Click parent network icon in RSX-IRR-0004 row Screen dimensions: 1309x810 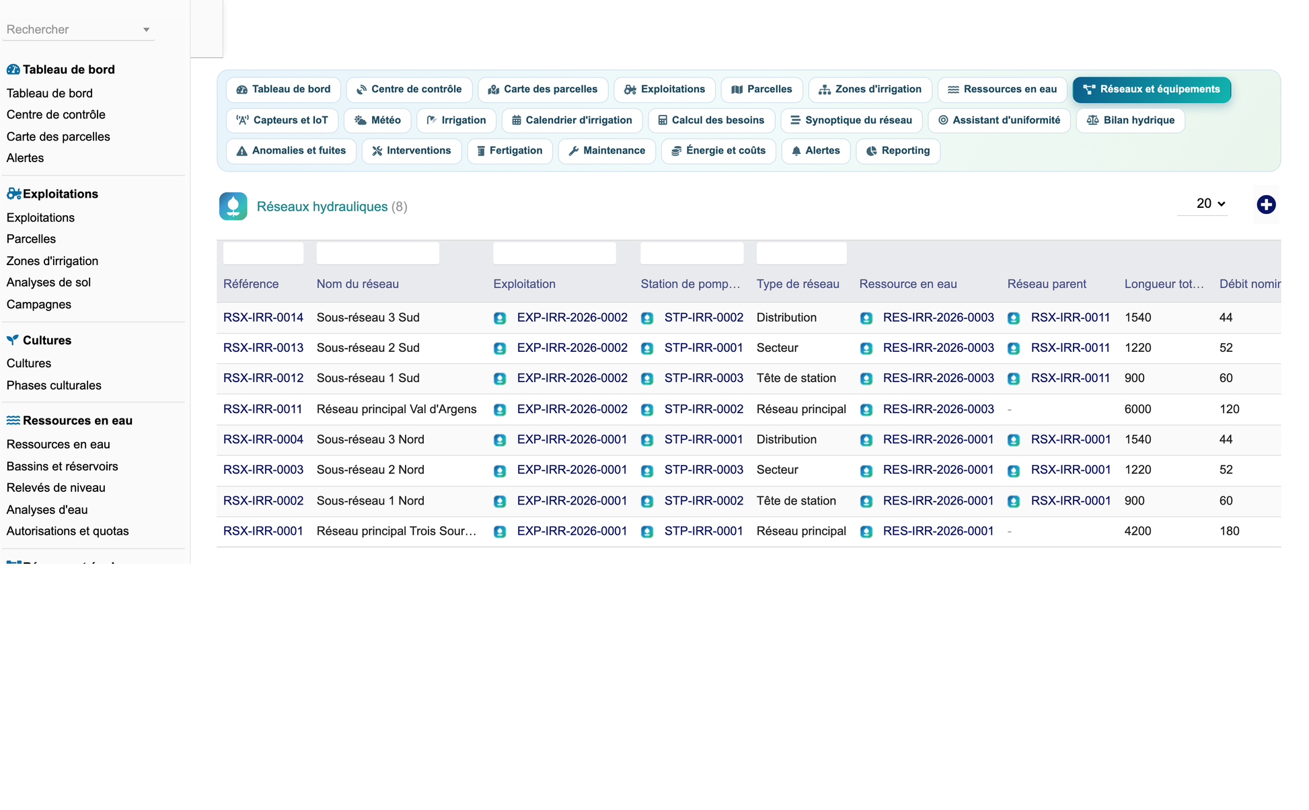[1014, 440]
